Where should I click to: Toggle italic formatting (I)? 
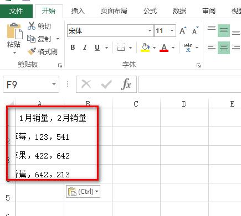click(x=85, y=48)
